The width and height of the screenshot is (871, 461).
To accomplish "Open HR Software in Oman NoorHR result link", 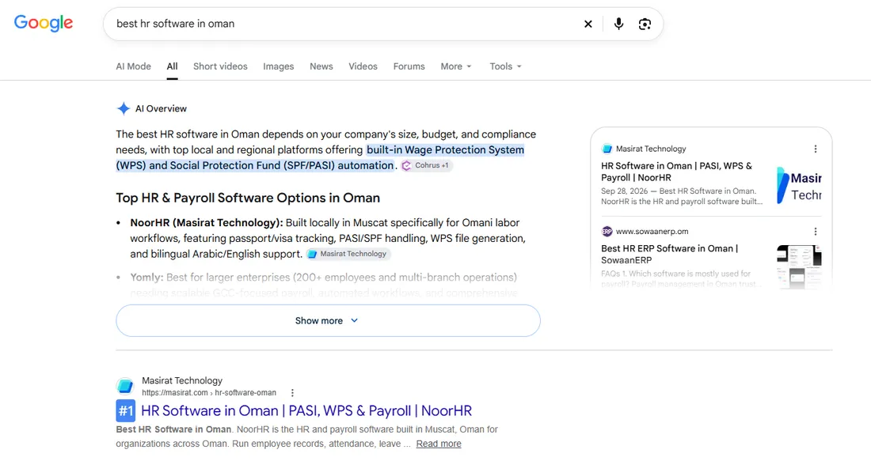I will click(x=306, y=411).
